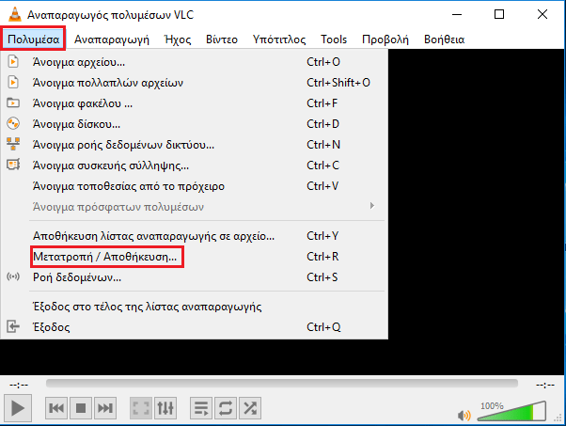
Task: Click the disc icon beside Άνοιγμα δίσκου
Action: [x=13, y=123]
